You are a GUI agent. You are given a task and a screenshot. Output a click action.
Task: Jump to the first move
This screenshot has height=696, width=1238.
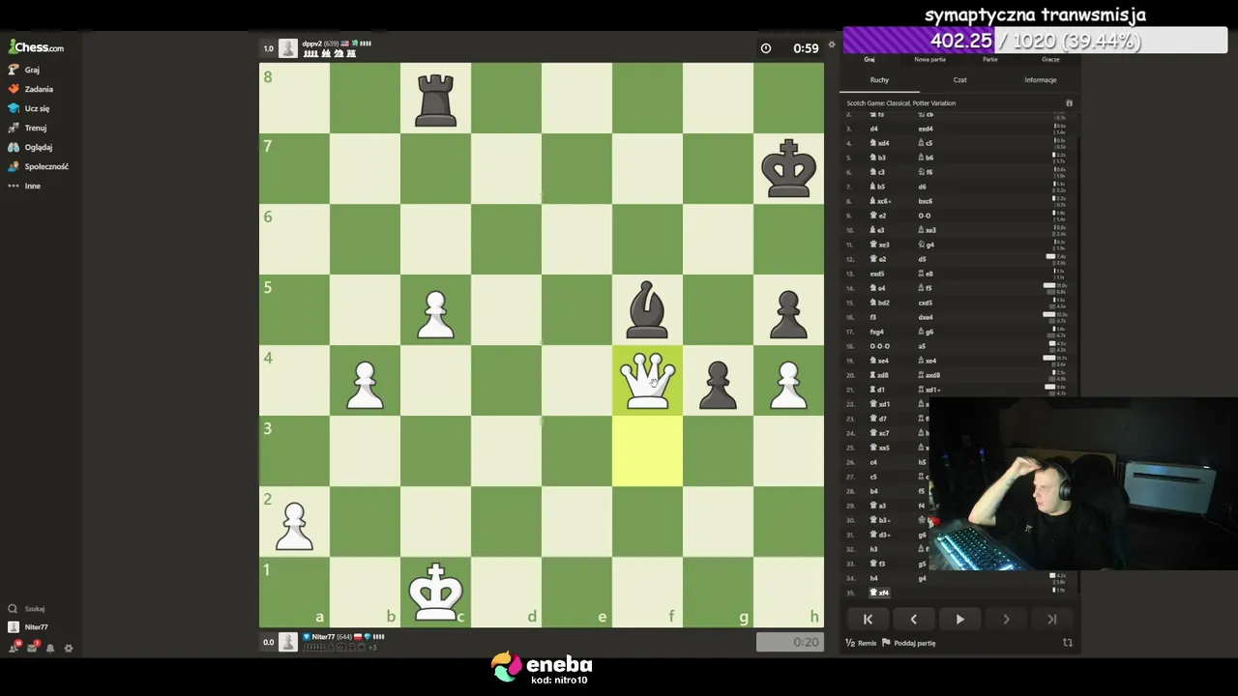(868, 620)
